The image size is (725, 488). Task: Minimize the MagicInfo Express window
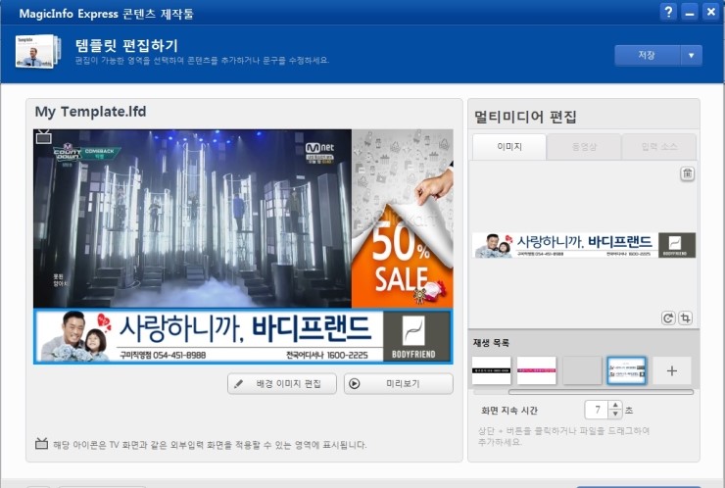(690, 12)
